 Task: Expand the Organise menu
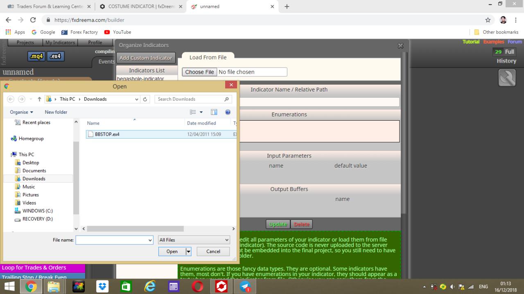pos(22,112)
